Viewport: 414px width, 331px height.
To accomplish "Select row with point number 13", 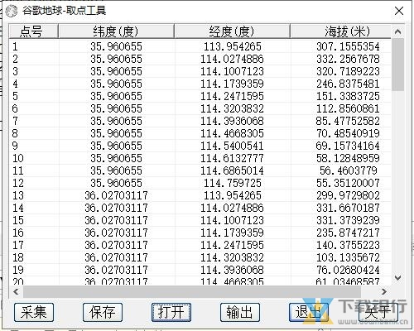I will [200, 195].
